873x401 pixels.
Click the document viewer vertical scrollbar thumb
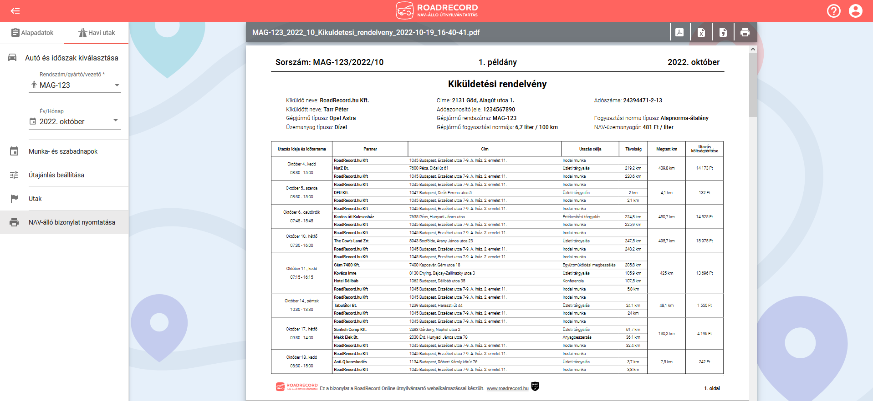coord(753,85)
